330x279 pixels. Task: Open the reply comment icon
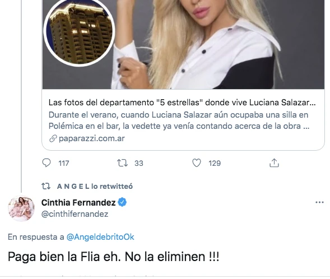point(47,163)
